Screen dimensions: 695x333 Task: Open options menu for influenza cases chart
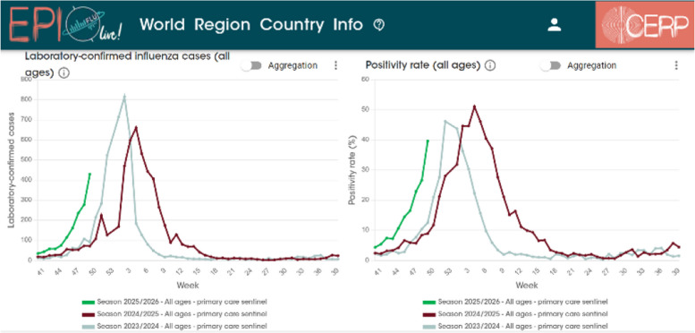coord(335,65)
